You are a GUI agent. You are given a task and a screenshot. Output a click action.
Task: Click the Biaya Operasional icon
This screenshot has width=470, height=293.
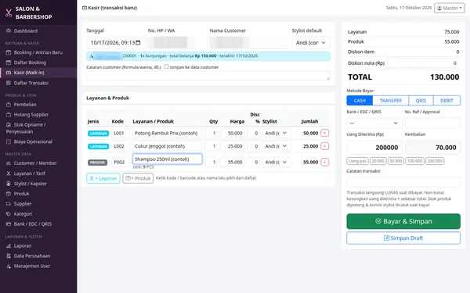click(x=9, y=141)
